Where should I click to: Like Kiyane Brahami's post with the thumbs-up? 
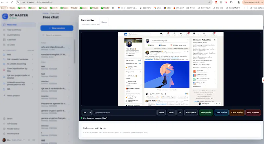(x=151, y=94)
